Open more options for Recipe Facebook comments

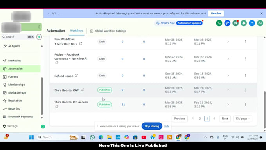click(246, 59)
